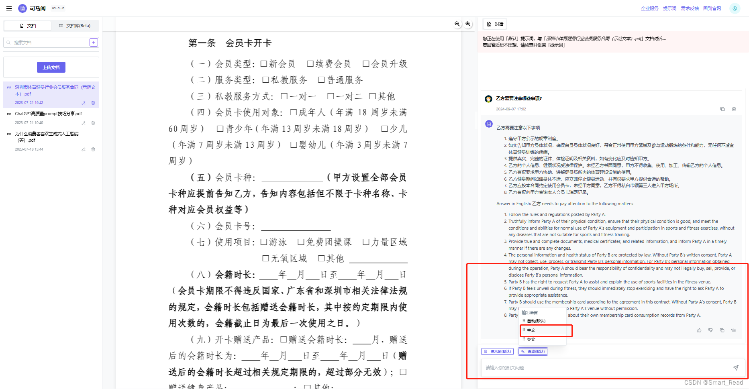Delete the 深圳市体育健身行业会员服务合同 PDF
749x389 pixels.
[93, 103]
